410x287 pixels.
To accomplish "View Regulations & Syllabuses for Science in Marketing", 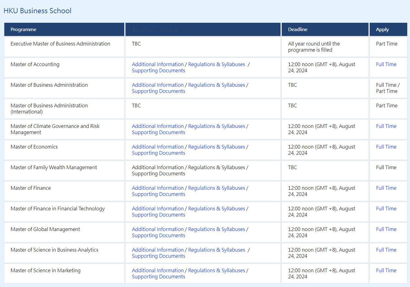I will coord(217,271).
